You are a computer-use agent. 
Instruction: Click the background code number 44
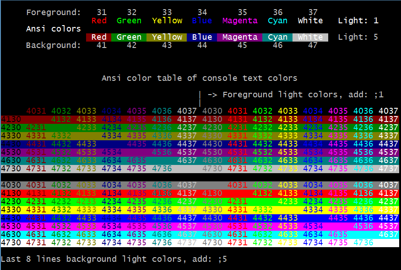pyautogui.click(x=202, y=45)
